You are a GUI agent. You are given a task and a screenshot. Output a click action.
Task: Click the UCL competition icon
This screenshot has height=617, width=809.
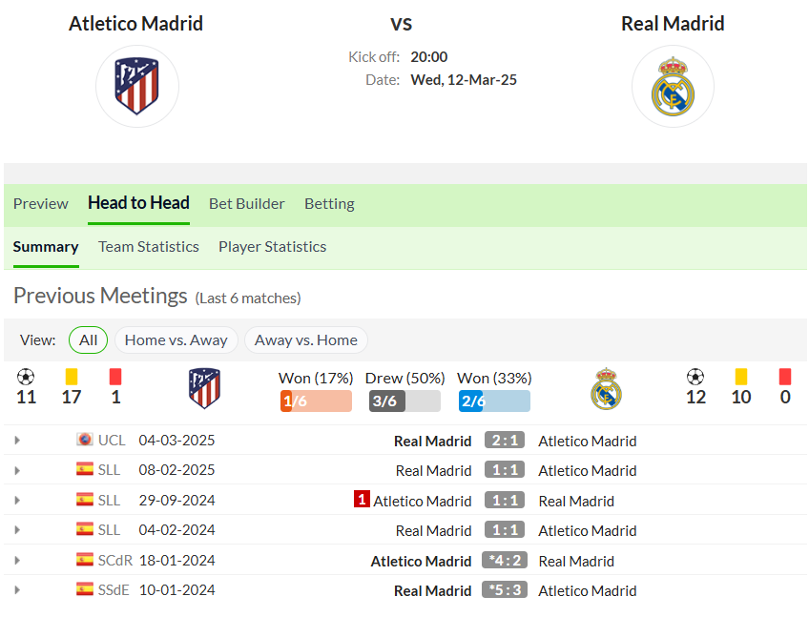85,440
